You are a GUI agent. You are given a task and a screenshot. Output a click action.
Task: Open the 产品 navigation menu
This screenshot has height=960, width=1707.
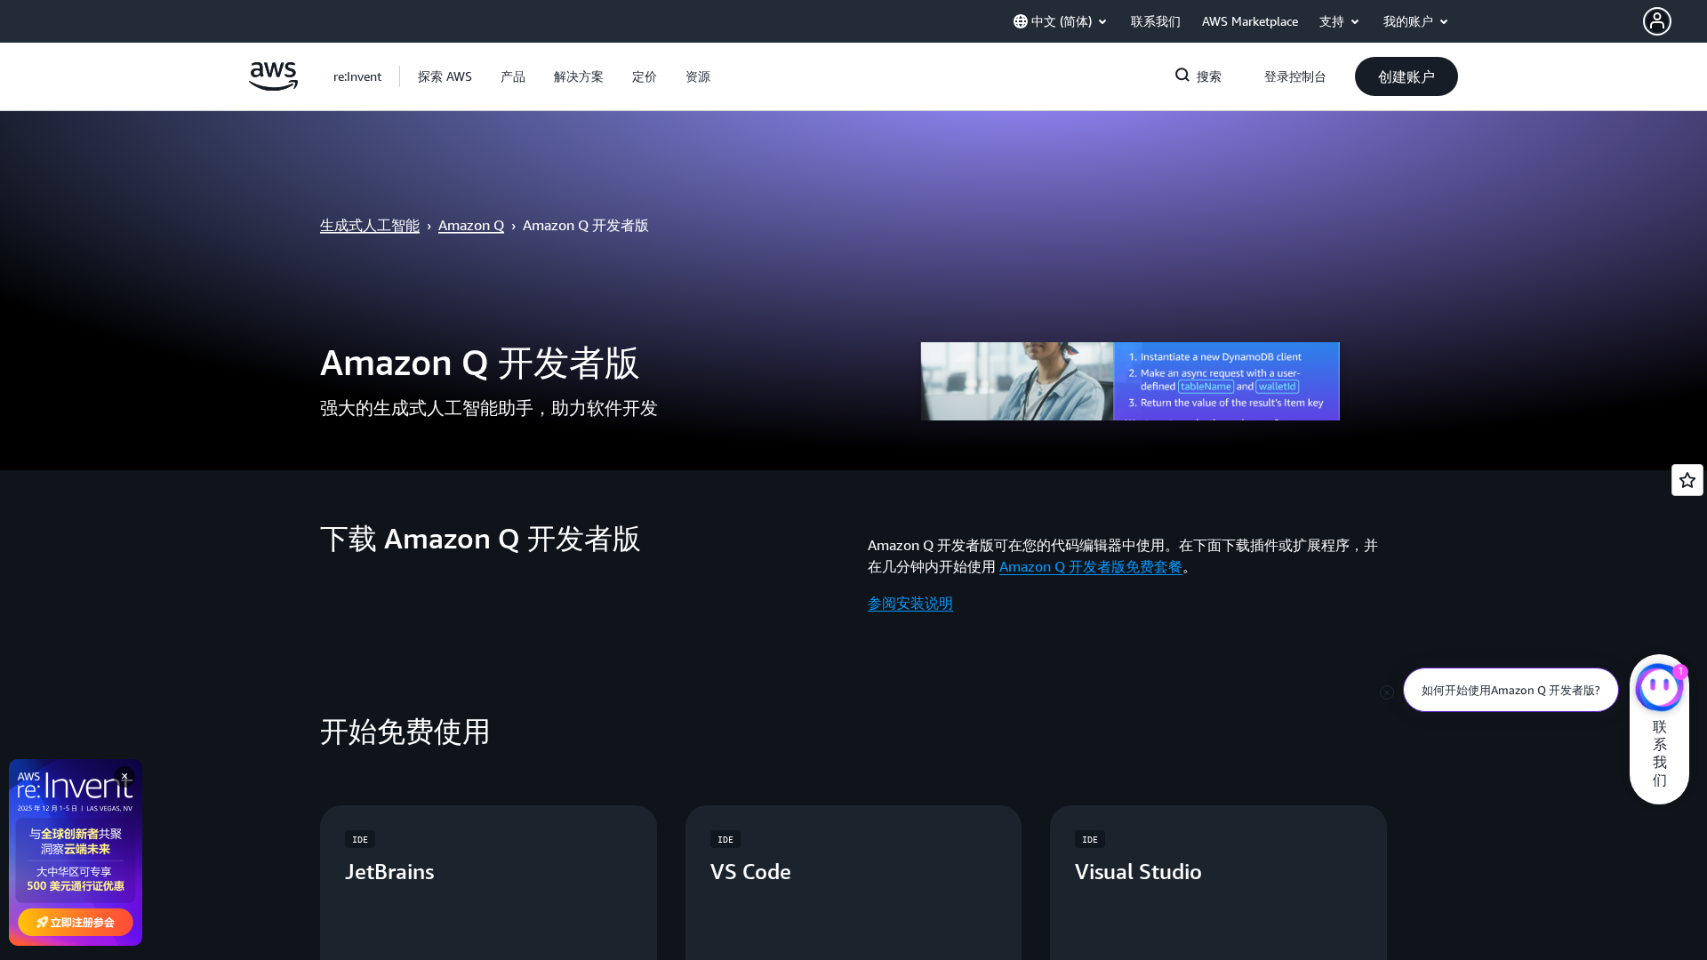(x=513, y=76)
